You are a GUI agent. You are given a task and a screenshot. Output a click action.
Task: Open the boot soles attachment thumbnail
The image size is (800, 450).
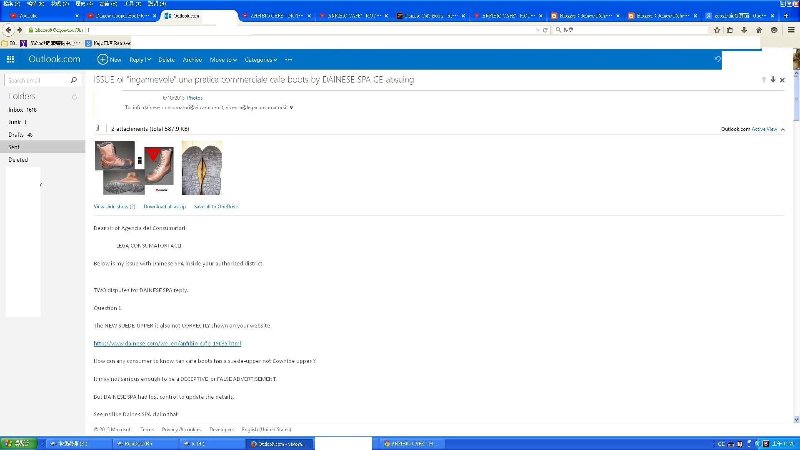202,168
